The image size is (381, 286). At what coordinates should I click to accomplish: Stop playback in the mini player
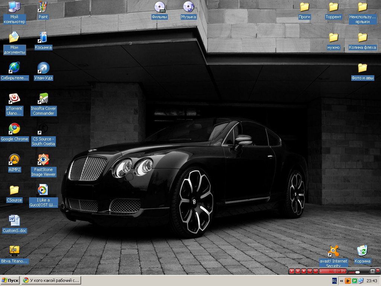coord(304,271)
